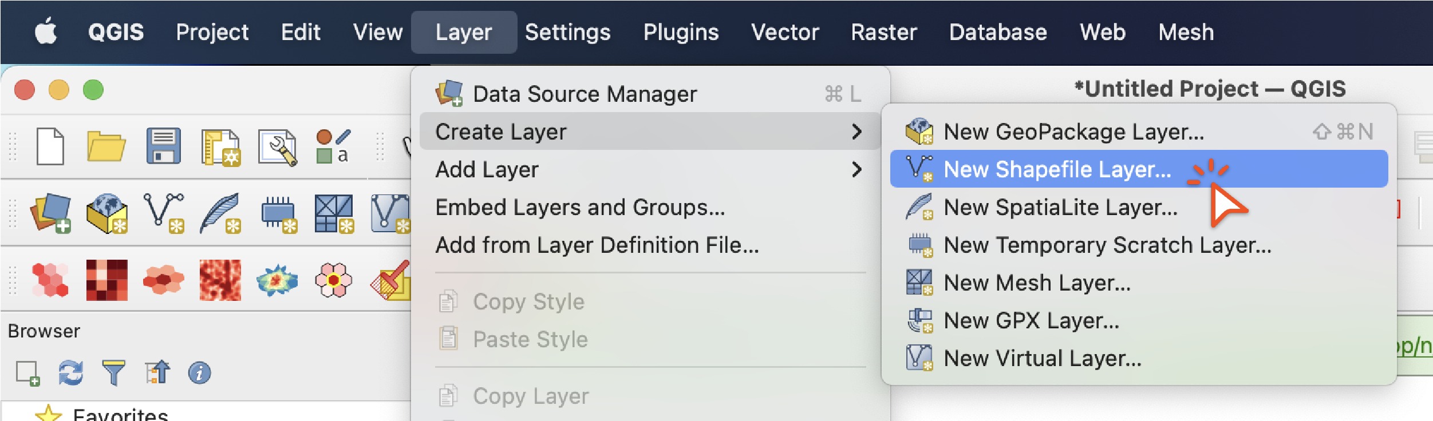Open Layout Manager wrench icon
The width and height of the screenshot is (1433, 421).
coord(278,147)
